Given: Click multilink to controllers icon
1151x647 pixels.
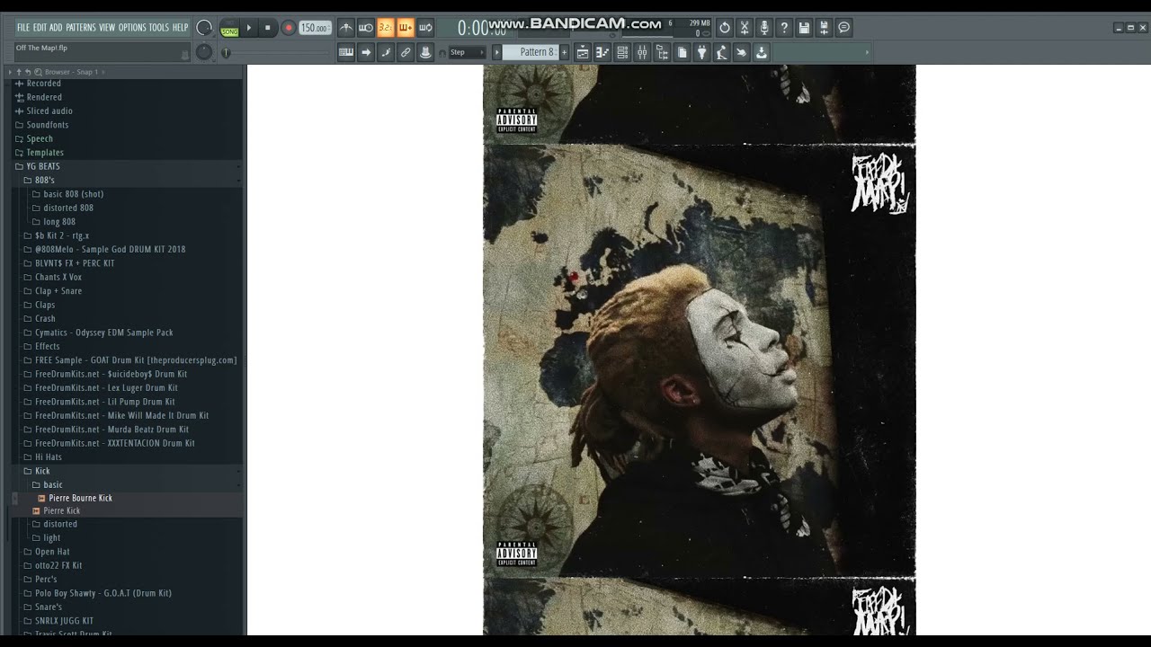Looking at the screenshot, I should [425, 52].
